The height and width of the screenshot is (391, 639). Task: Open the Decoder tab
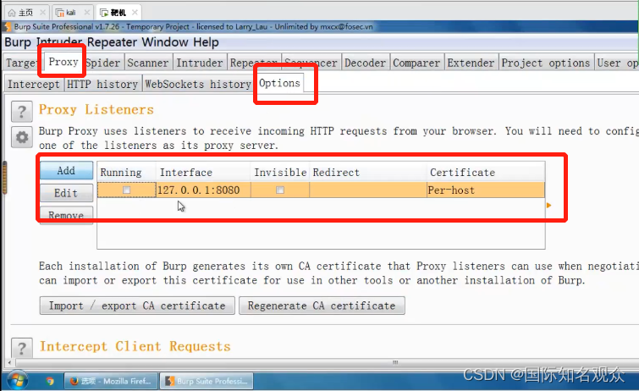[365, 63]
